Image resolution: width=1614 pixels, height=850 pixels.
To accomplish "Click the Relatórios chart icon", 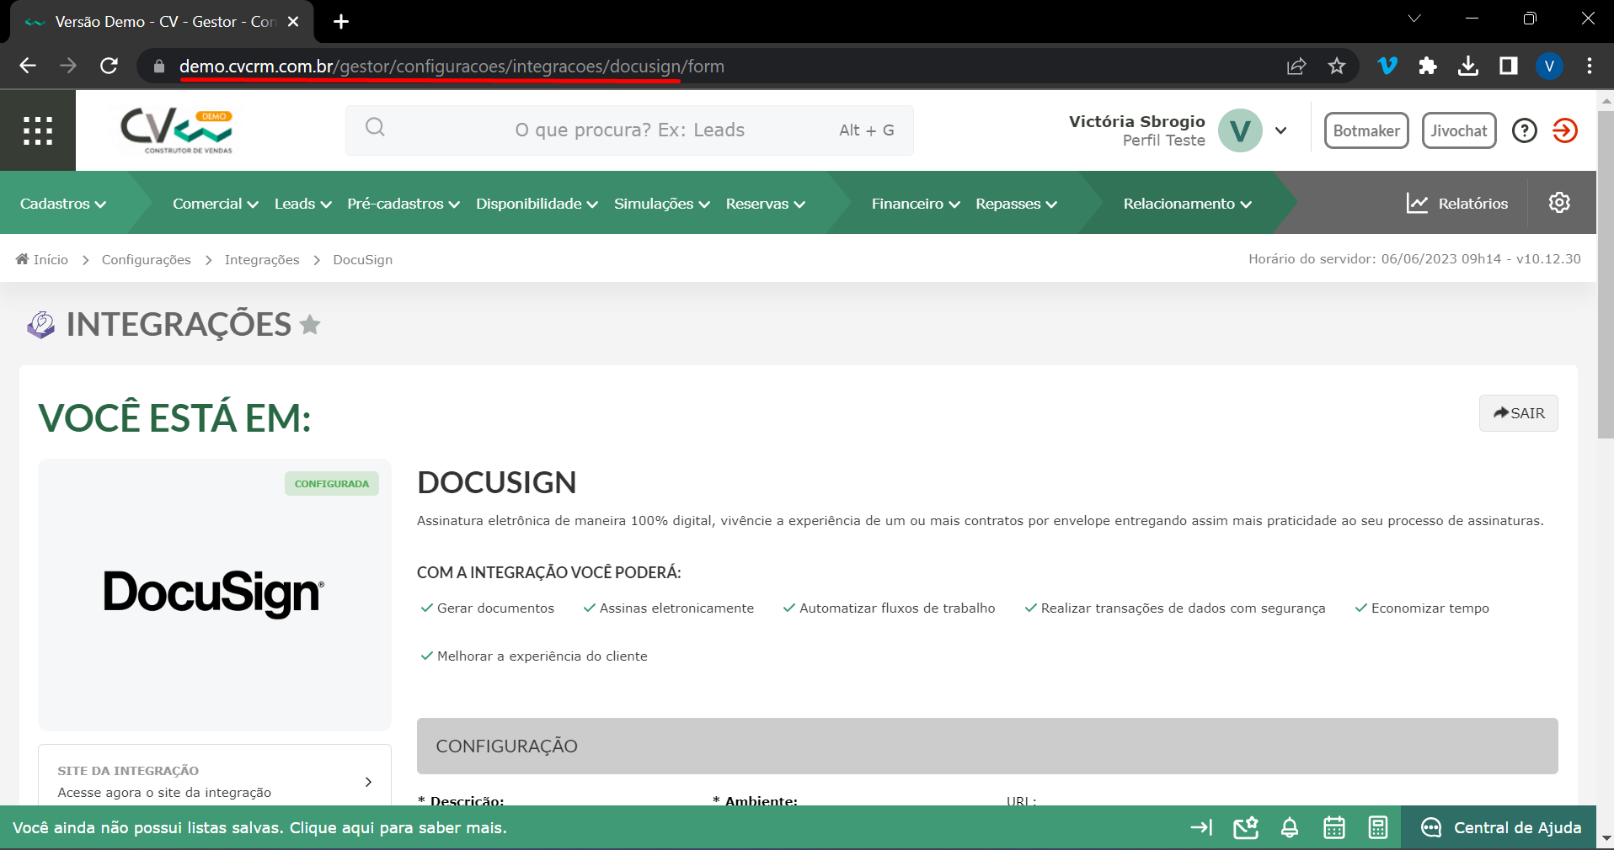I will 1417,203.
